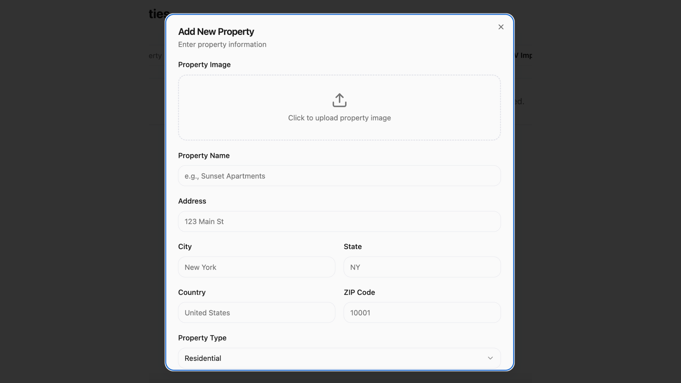Click the upload arrow icon
The width and height of the screenshot is (681, 383).
(x=339, y=100)
